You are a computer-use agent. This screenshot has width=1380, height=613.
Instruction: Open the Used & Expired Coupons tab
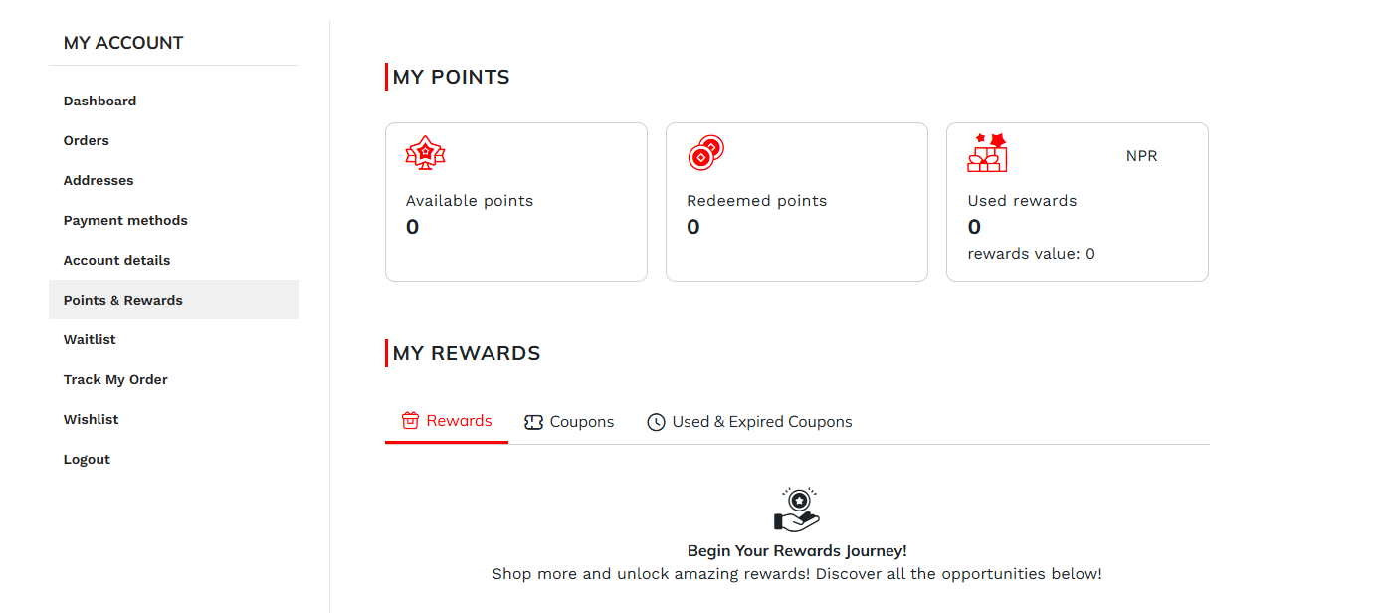point(761,422)
